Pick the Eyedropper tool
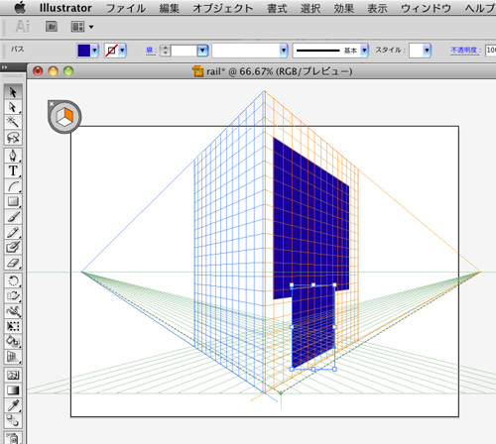This screenshot has height=444, width=496. [13, 405]
